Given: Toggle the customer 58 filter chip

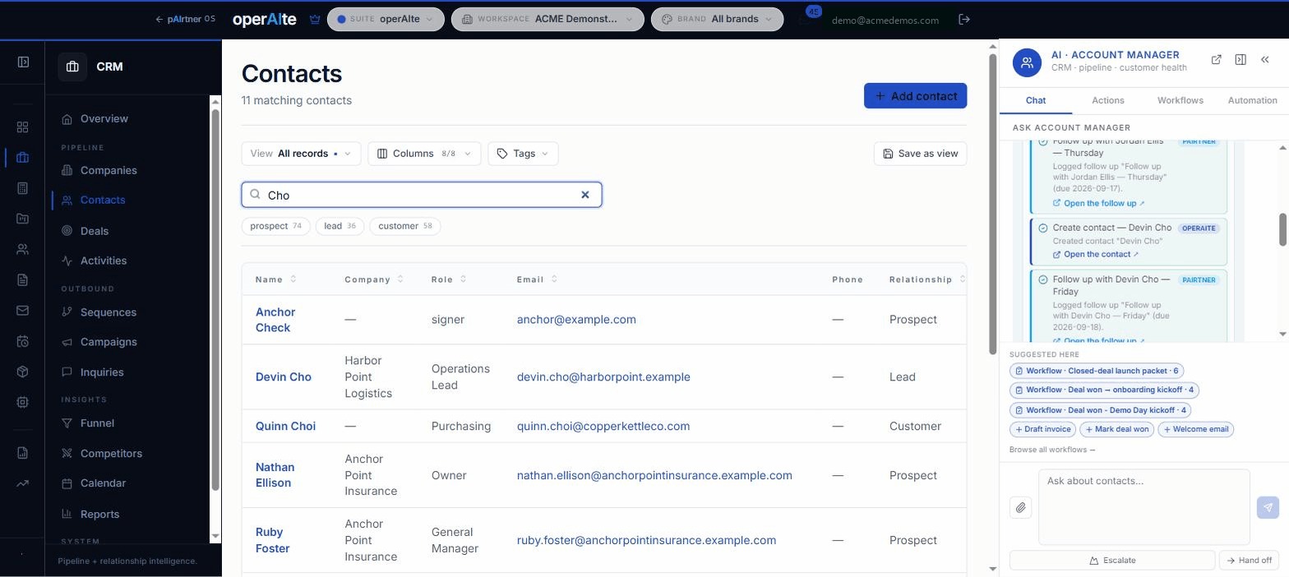Looking at the screenshot, I should (404, 226).
